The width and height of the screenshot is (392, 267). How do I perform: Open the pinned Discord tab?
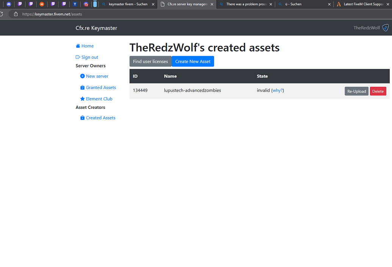[x=9, y=4]
